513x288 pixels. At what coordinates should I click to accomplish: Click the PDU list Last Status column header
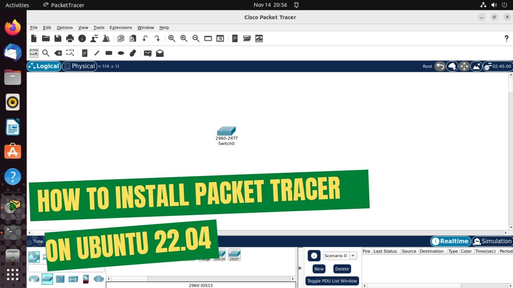pyautogui.click(x=385, y=251)
